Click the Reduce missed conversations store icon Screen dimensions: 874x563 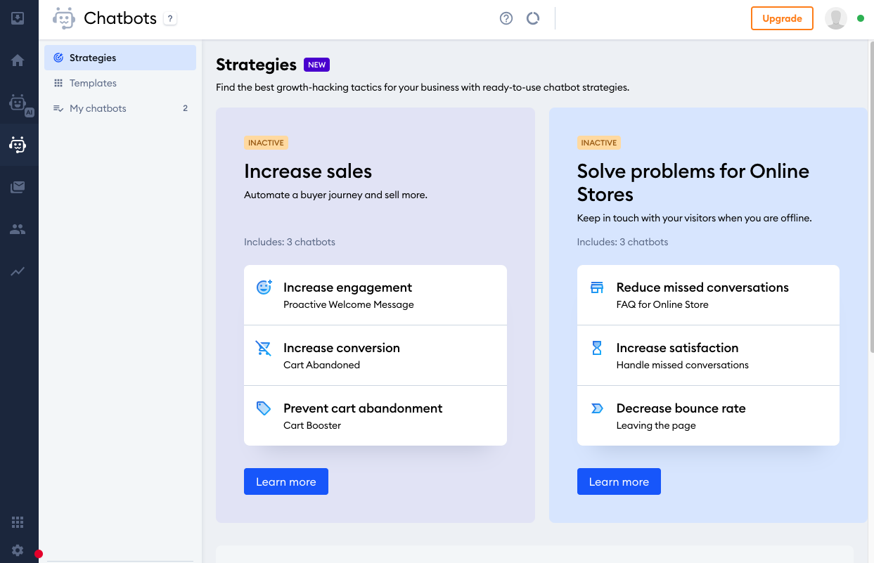pos(597,287)
